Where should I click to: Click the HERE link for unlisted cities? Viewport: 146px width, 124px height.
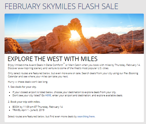pos(48,95)
